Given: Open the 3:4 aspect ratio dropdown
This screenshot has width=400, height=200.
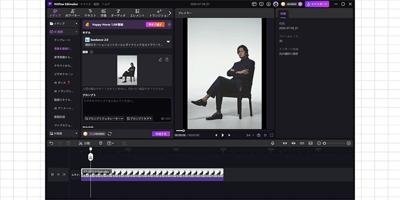Looking at the screenshot, I should pyautogui.click(x=250, y=135).
